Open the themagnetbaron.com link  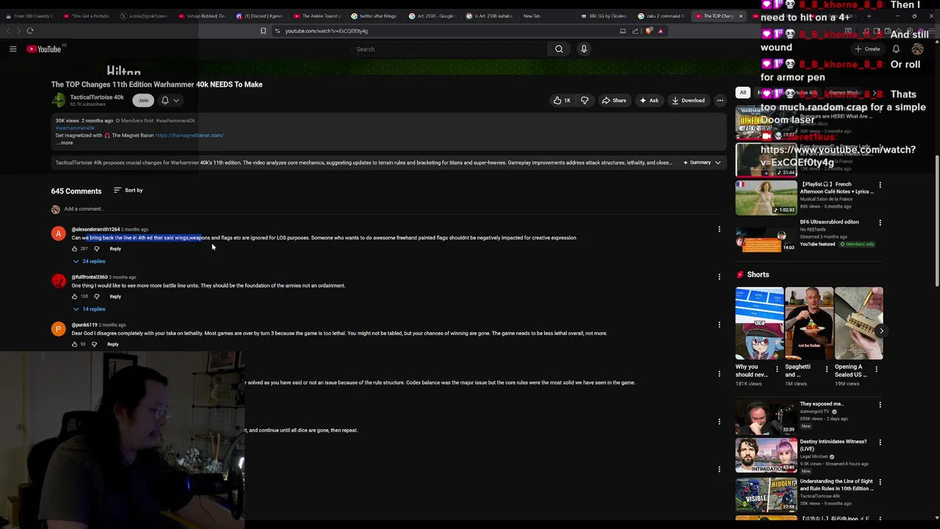tap(189, 136)
